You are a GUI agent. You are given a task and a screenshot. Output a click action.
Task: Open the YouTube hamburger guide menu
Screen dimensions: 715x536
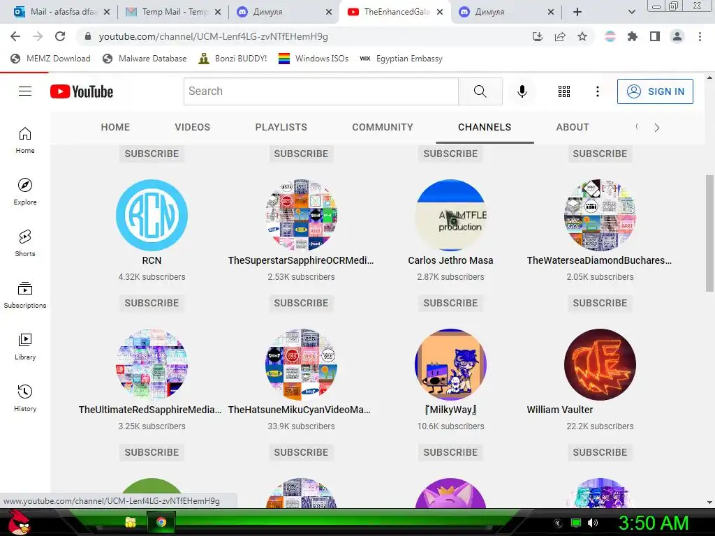click(25, 91)
